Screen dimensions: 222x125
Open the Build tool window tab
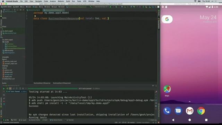point(45,120)
